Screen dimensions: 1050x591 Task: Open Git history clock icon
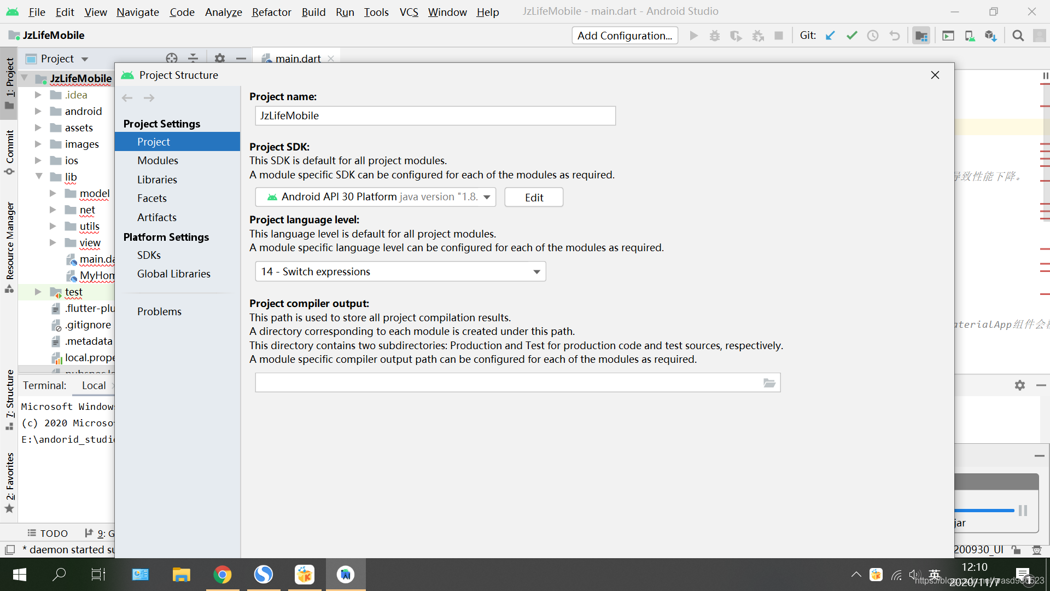pyautogui.click(x=873, y=36)
